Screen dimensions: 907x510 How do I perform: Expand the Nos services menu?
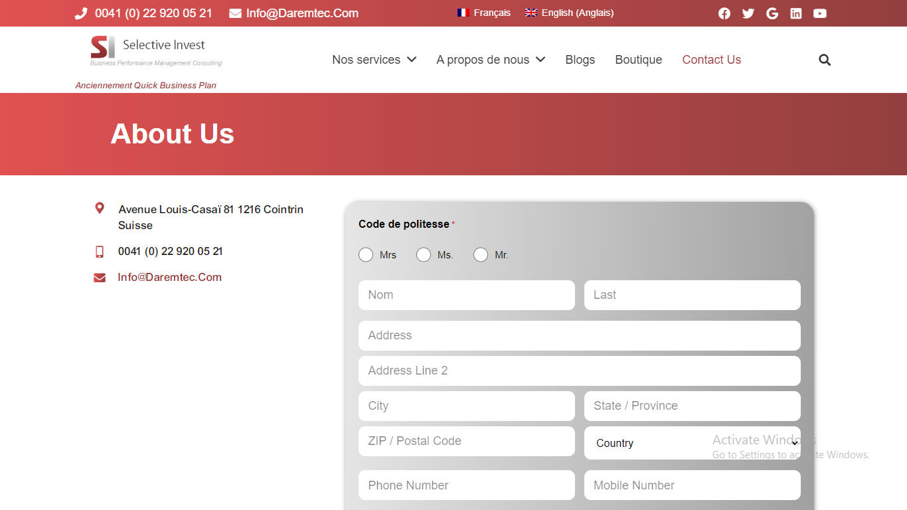[x=374, y=60]
